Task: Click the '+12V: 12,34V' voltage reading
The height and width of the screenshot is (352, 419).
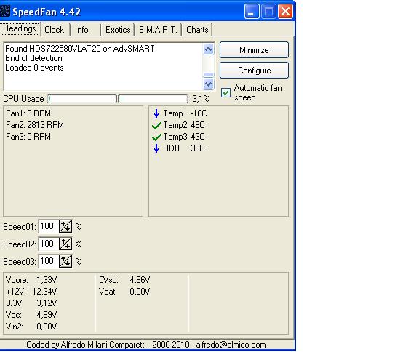Action: point(31,292)
